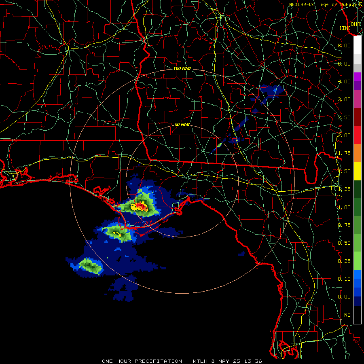Click the 4.00 legend value
The width and height of the screenshot is (364, 364).
(344, 81)
